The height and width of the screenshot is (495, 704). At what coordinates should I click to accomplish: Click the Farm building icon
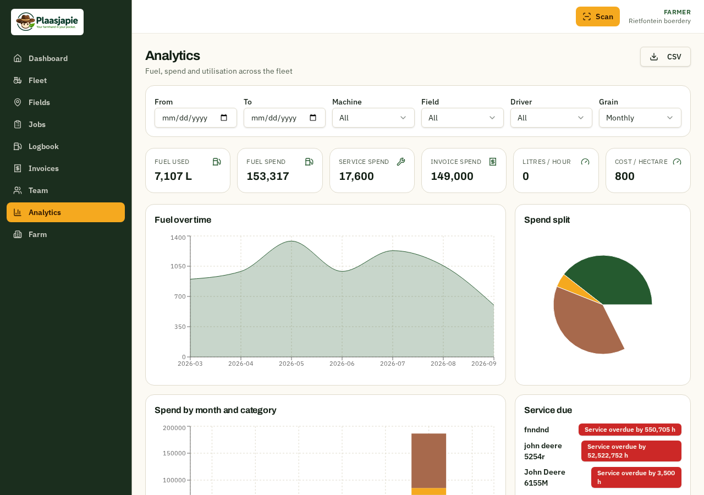click(18, 234)
